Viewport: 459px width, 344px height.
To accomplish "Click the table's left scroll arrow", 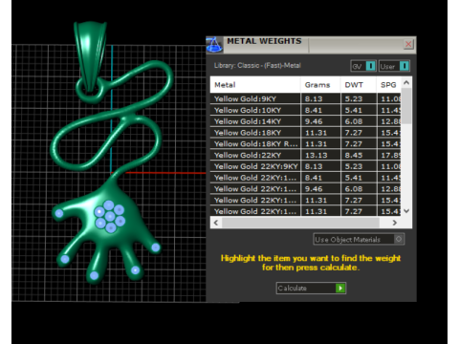I will (x=216, y=223).
